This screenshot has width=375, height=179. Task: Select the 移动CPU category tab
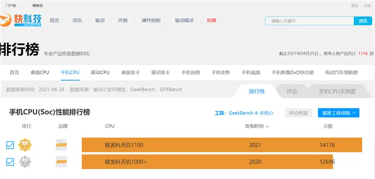click(100, 72)
